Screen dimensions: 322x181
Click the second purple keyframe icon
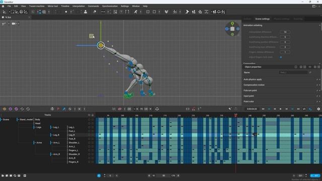[x=16, y=109]
